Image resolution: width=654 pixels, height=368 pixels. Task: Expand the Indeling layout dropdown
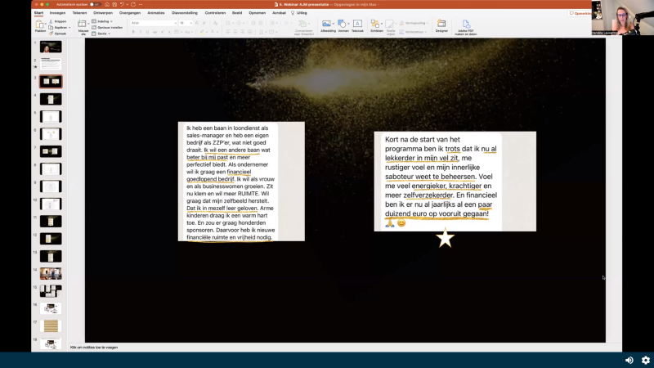click(104, 21)
